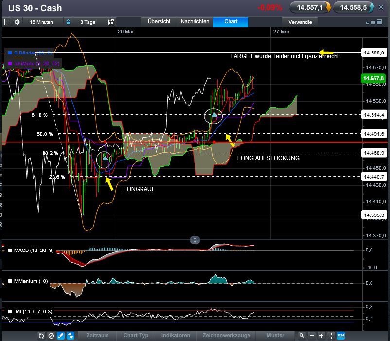Click the green 14.557,8 current price tag

tap(373, 78)
